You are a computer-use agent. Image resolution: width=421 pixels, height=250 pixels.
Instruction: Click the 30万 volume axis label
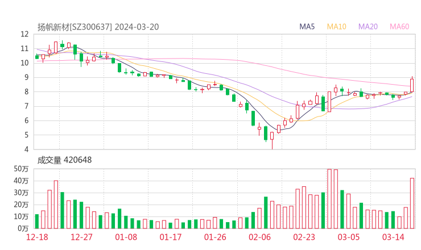pos(21,193)
